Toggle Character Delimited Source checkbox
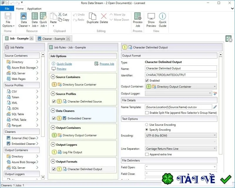The image size is (235, 188). [54, 102]
